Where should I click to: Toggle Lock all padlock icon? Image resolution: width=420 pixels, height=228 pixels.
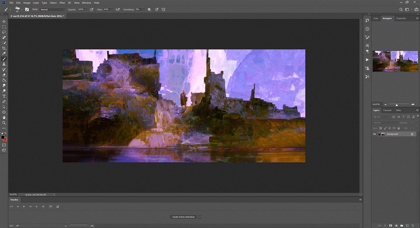[398, 128]
